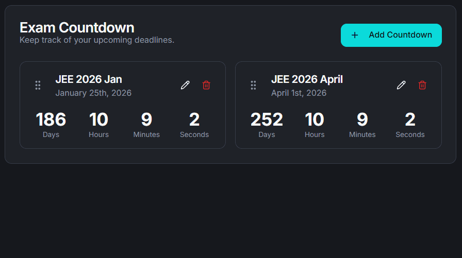Select the JEE 2026 April card title
Screen dimensions: 462x258
pos(307,79)
